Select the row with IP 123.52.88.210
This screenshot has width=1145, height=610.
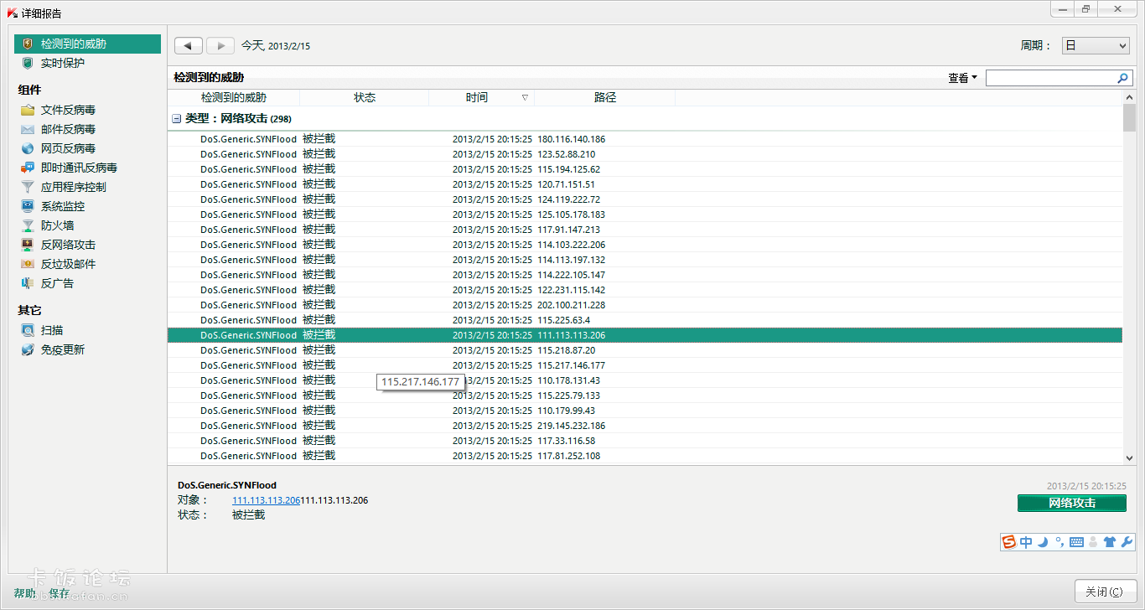(x=645, y=154)
